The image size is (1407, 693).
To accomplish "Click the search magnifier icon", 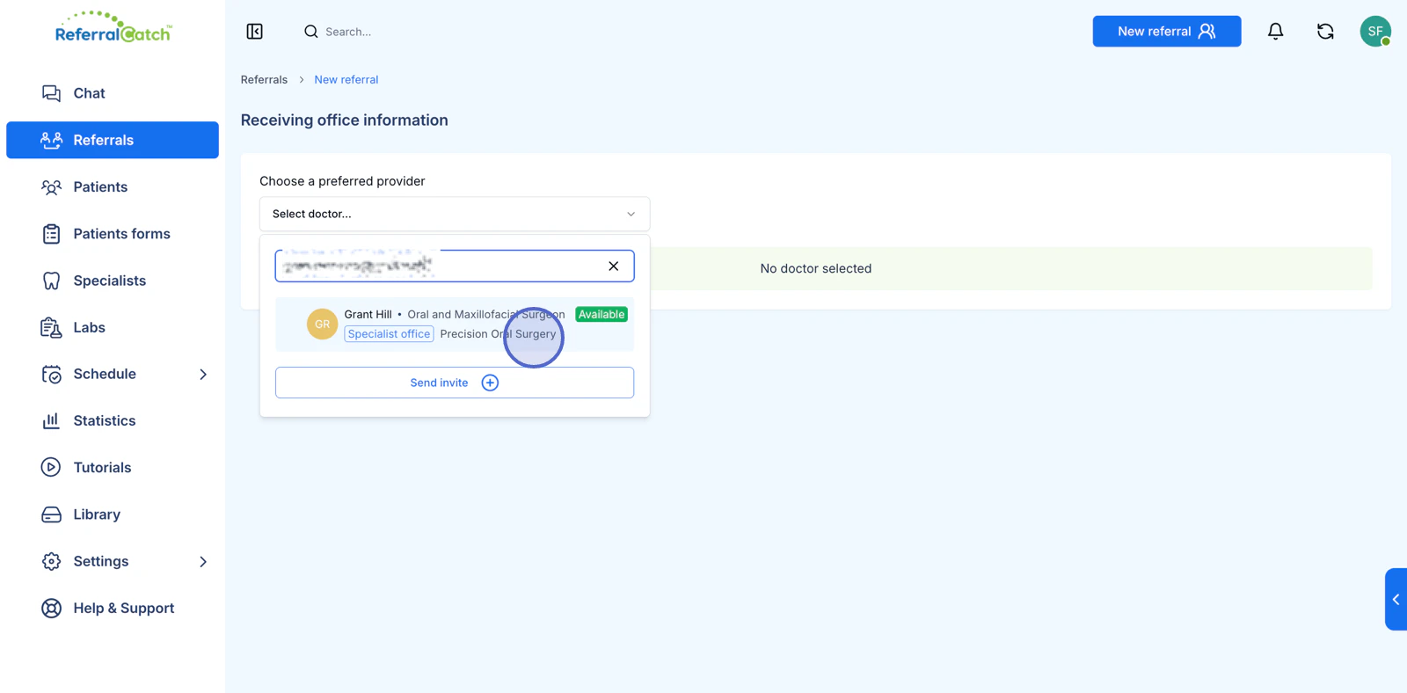I will click(311, 32).
